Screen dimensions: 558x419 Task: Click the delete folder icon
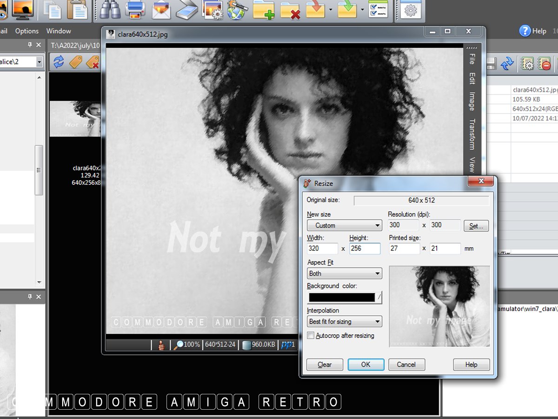pos(290,9)
